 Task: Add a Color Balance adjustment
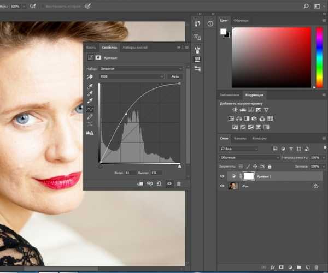tap(239, 118)
